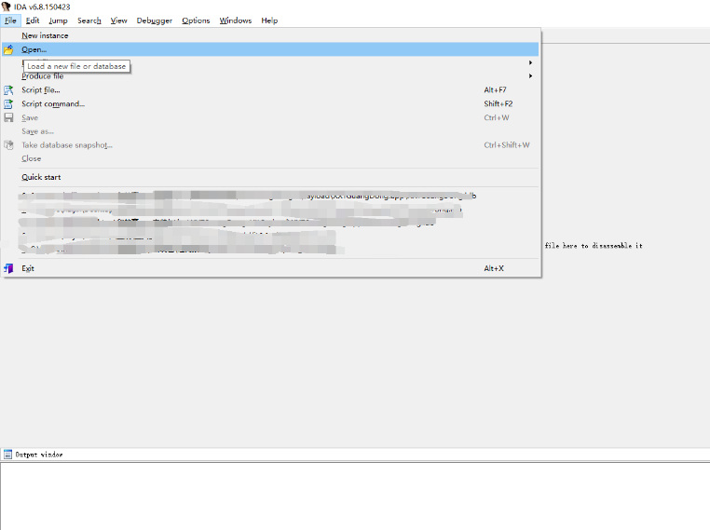Open the File menu

click(10, 20)
